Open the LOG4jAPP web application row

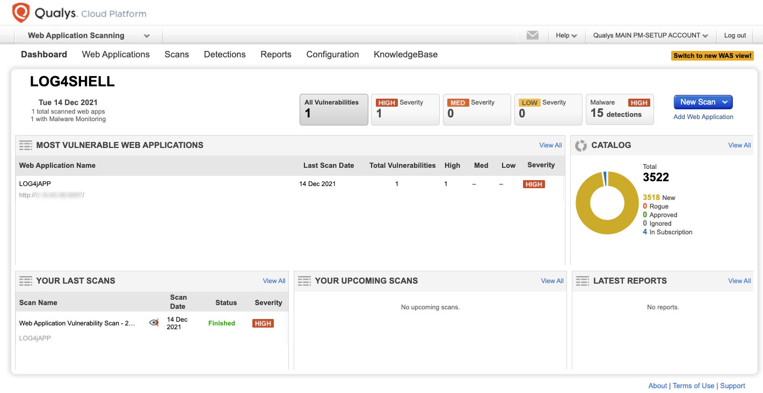(x=35, y=184)
